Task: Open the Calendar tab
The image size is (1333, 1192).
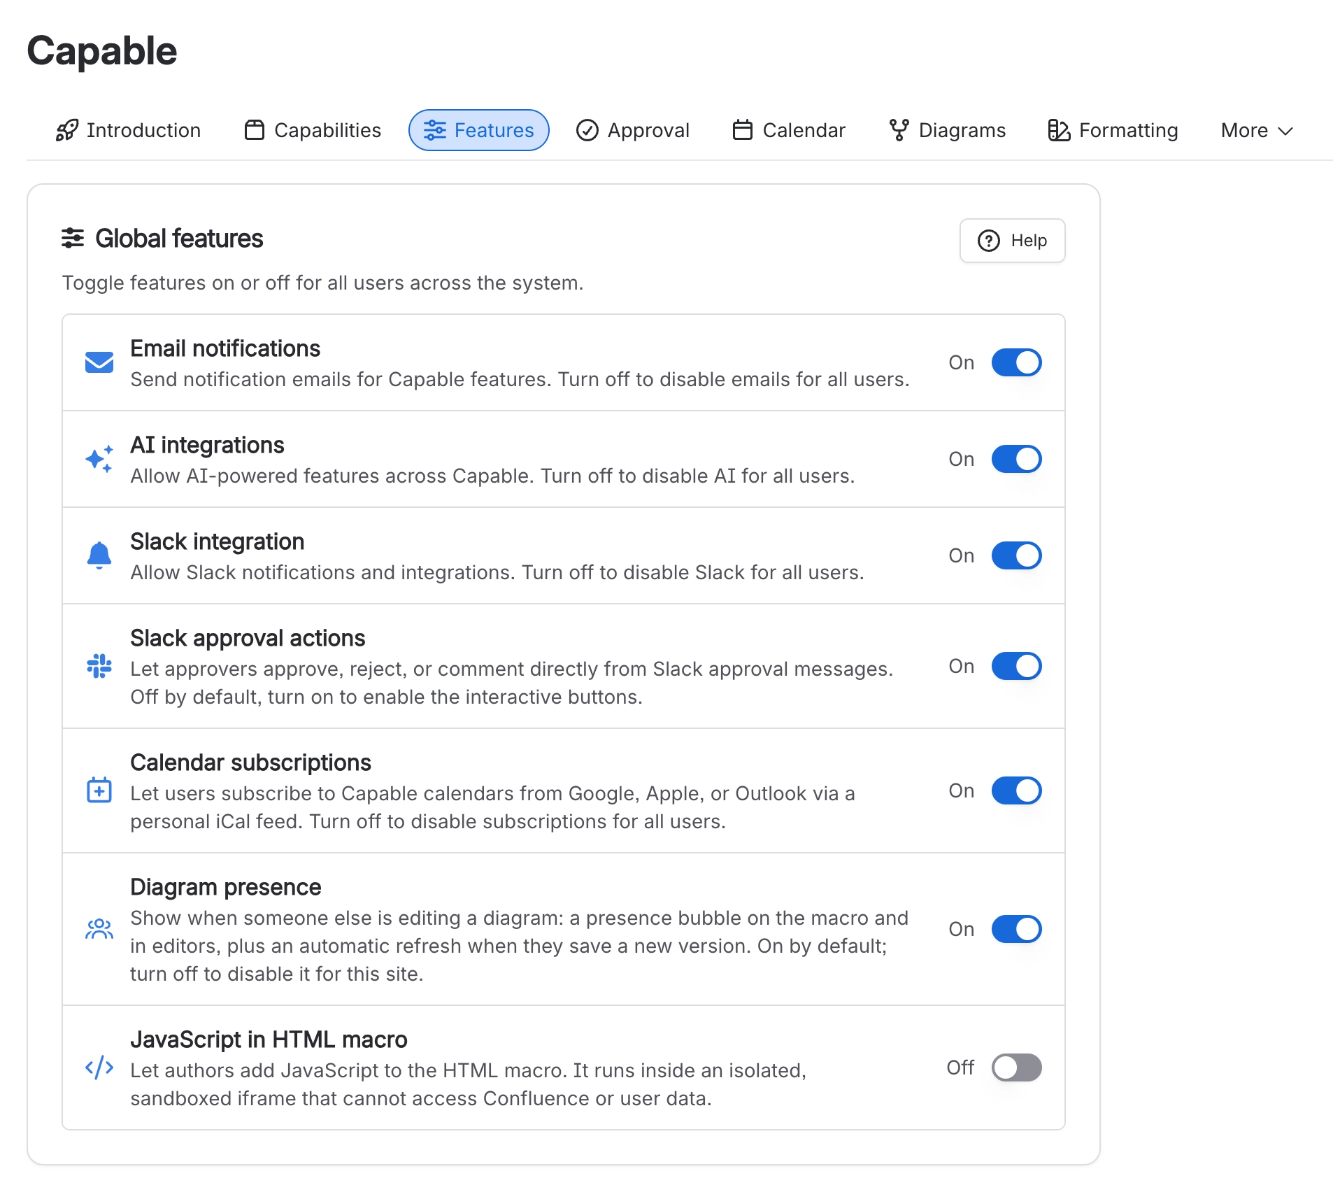Action: click(789, 130)
